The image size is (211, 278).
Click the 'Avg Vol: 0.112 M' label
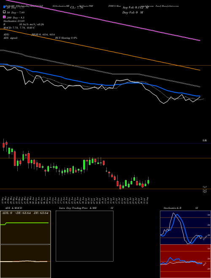(x=135, y=8)
